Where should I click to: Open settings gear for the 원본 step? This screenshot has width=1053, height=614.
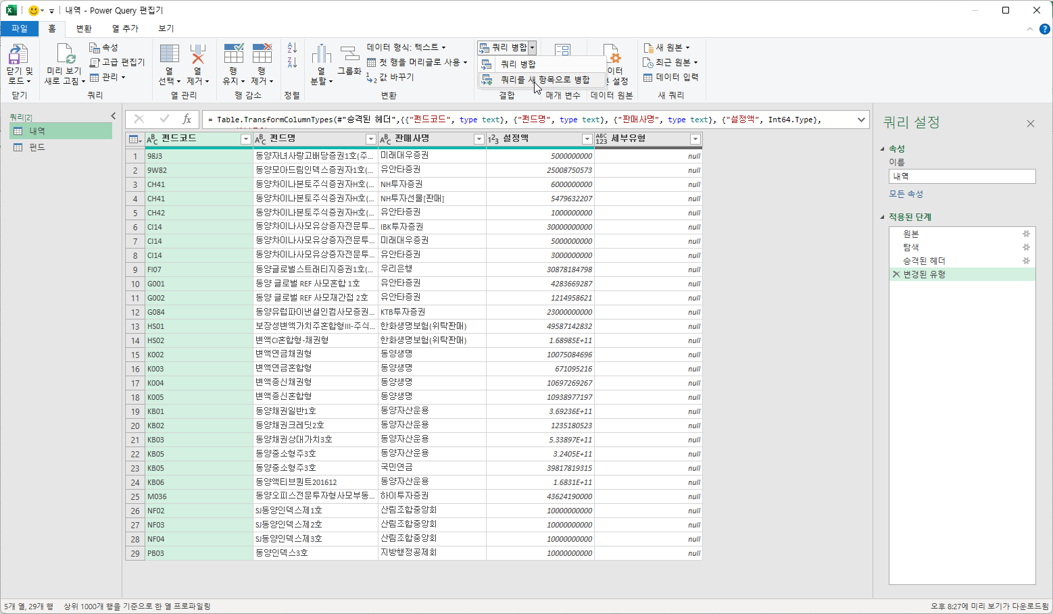point(1026,234)
